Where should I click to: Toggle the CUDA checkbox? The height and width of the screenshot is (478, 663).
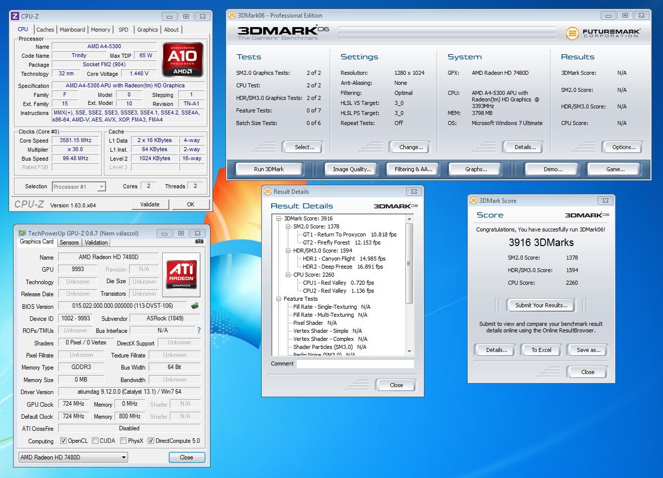95,441
